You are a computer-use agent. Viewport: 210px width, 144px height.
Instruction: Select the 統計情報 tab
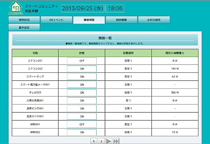pyautogui.click(x=122, y=20)
